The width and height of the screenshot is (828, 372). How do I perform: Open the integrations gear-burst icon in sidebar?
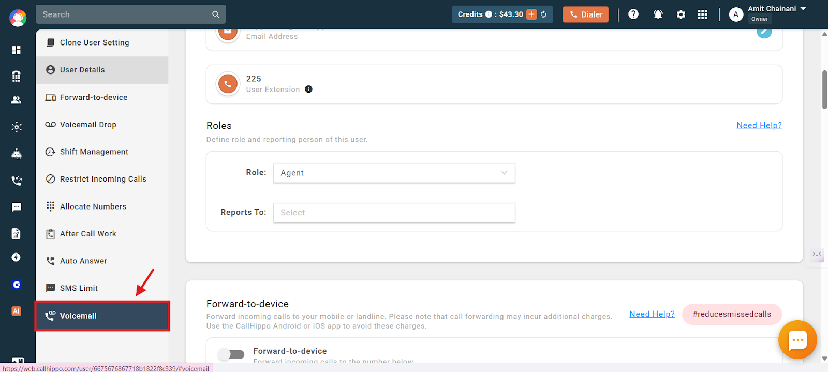17,127
